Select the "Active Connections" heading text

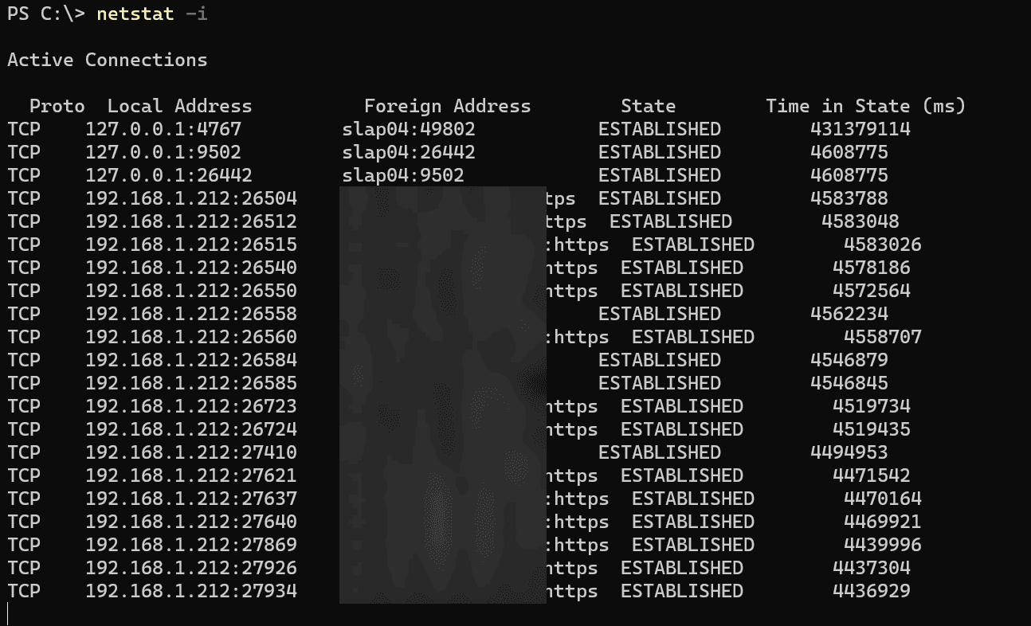pos(108,60)
